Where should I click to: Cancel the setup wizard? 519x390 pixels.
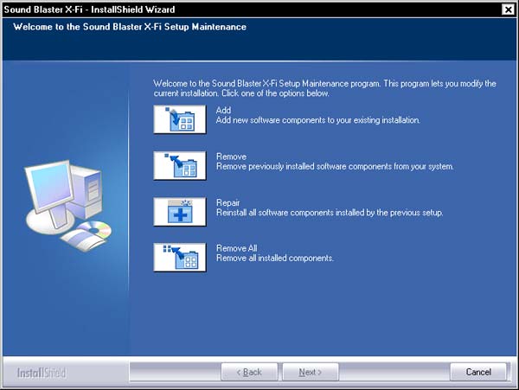pos(478,372)
